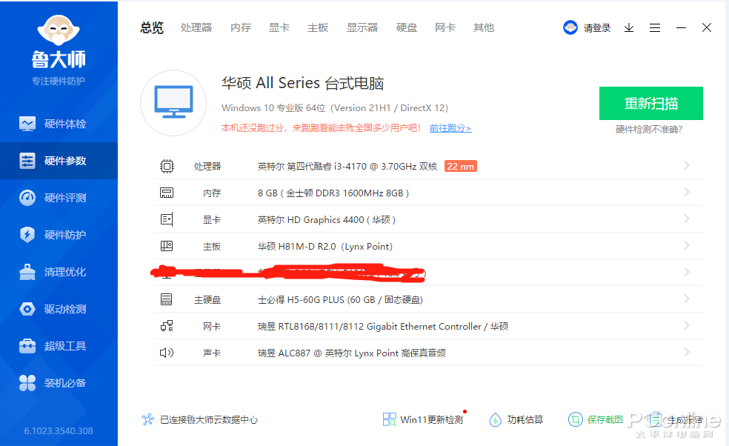
Task: Switch to the 显卡 tab
Action: tap(279, 28)
